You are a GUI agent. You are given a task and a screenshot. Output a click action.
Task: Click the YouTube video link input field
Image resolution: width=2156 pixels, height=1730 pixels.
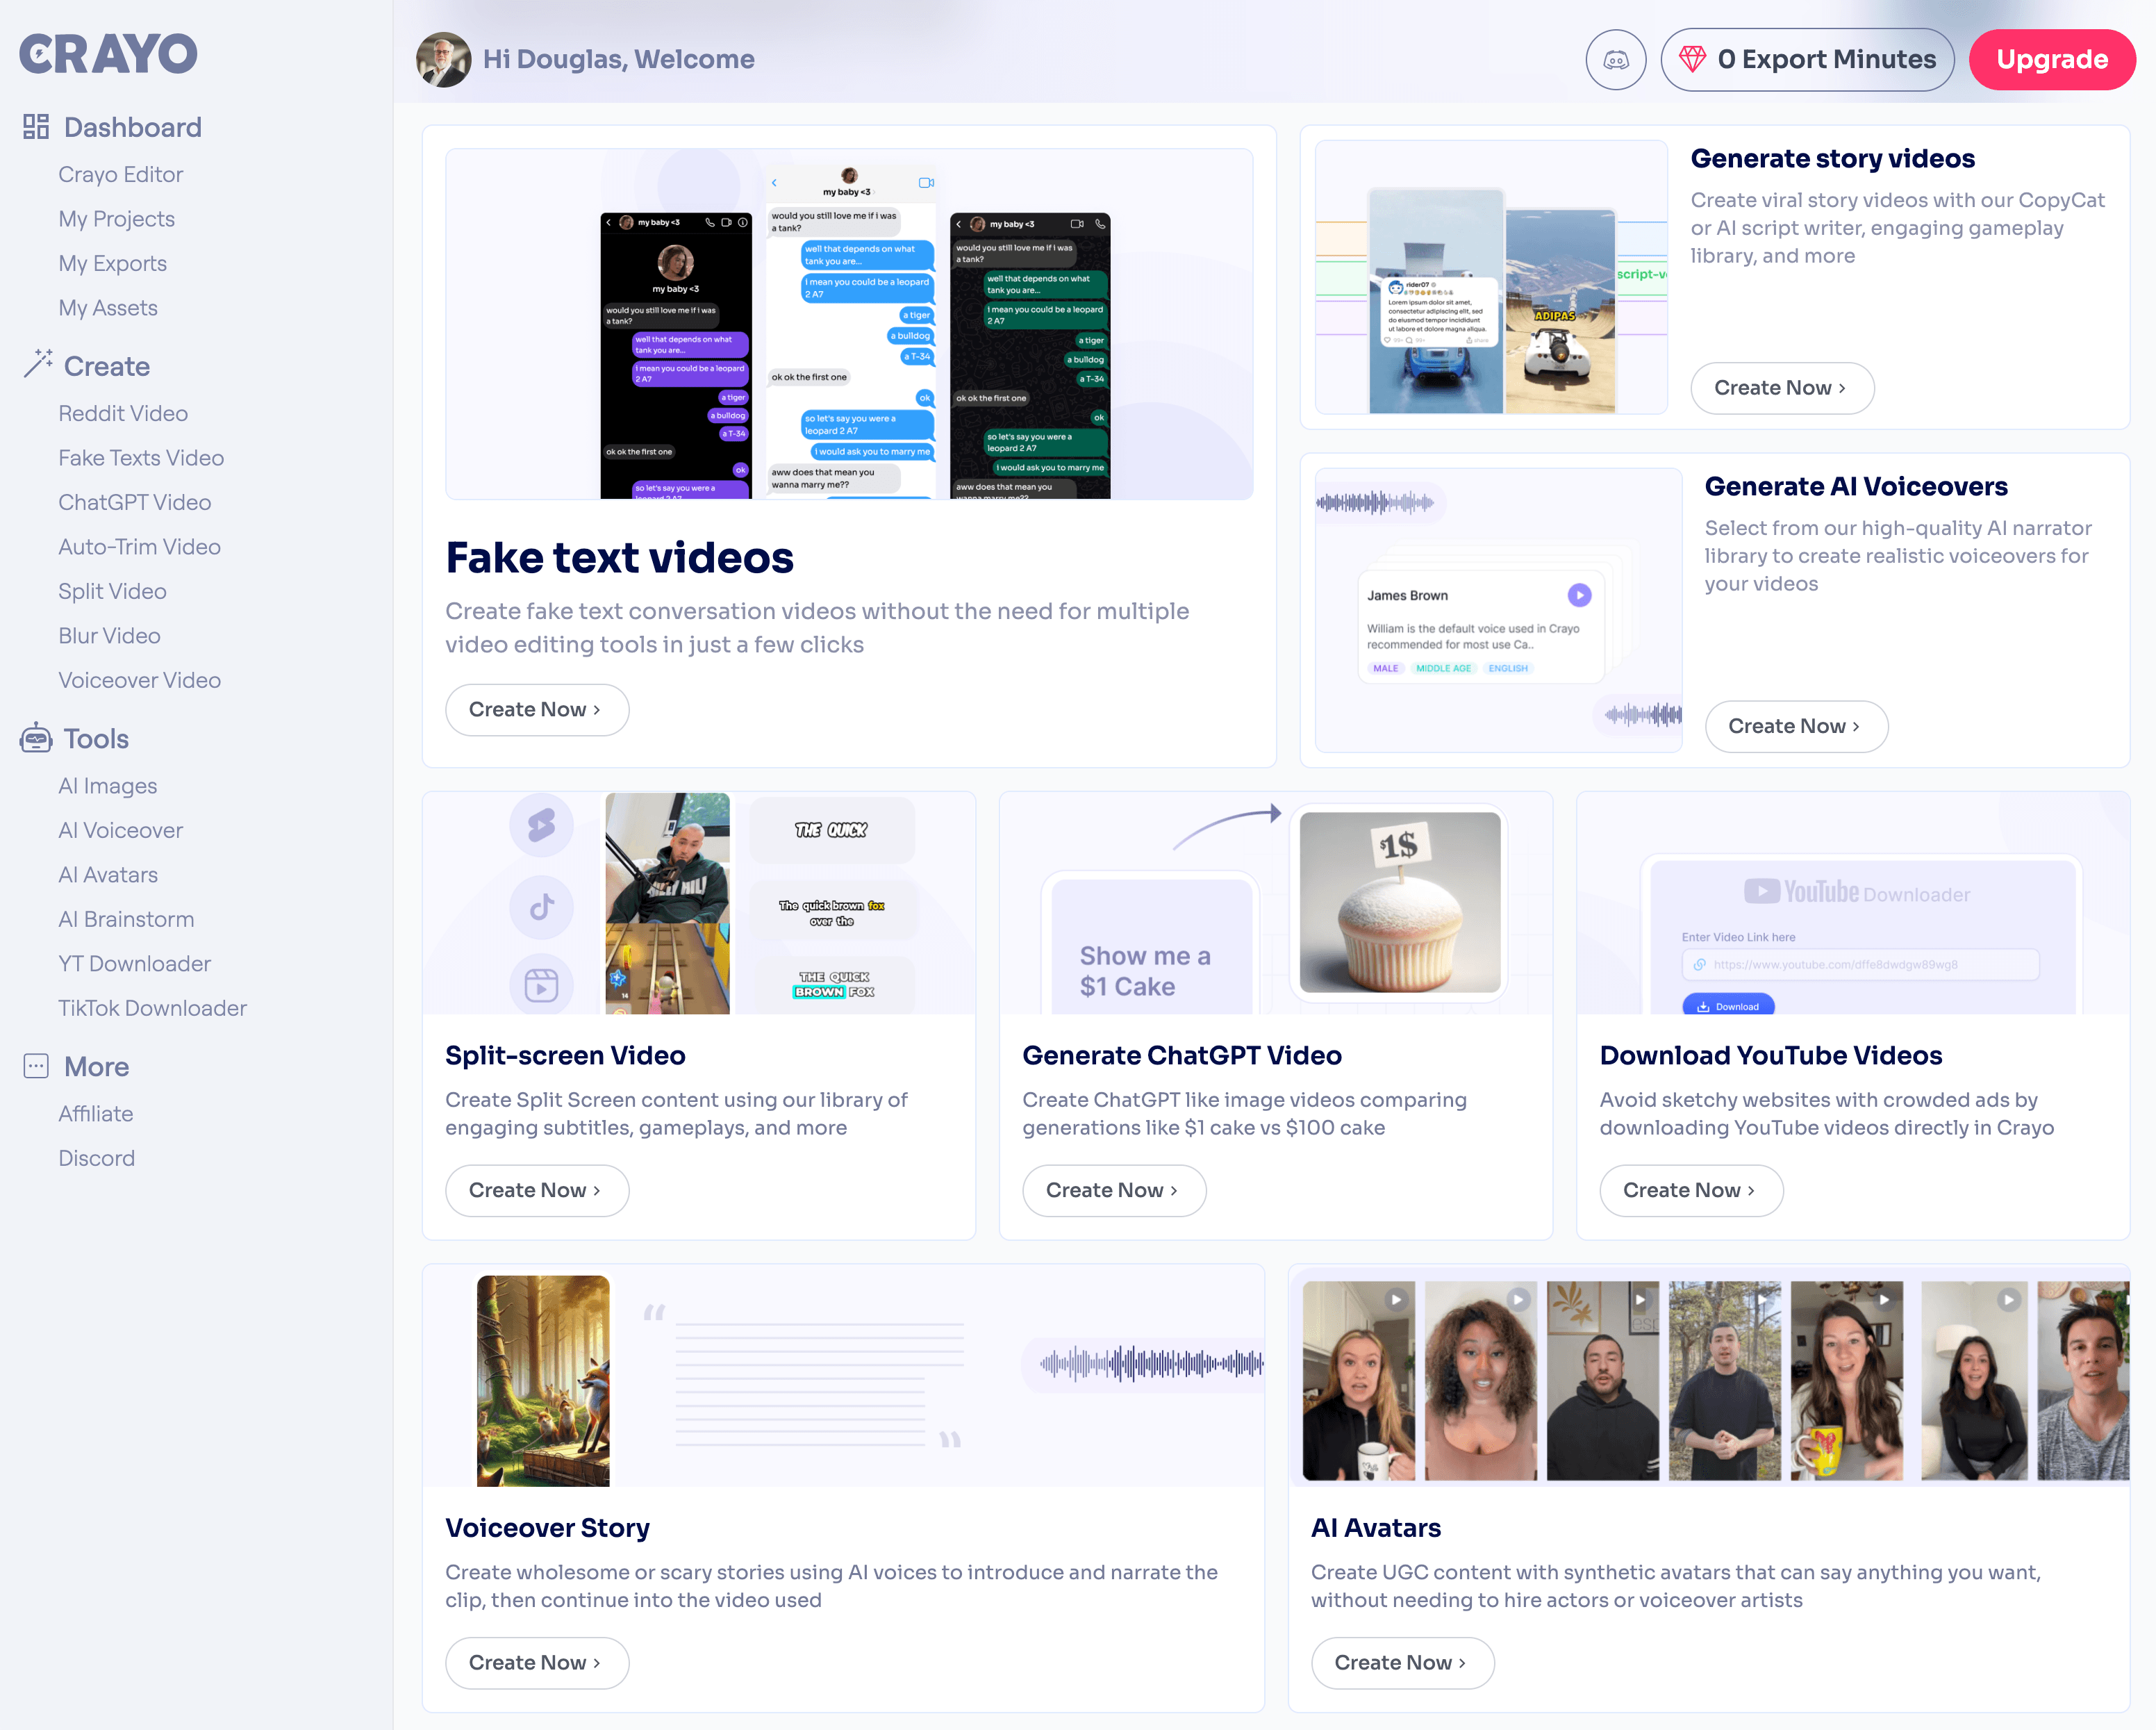pyautogui.click(x=1861, y=964)
